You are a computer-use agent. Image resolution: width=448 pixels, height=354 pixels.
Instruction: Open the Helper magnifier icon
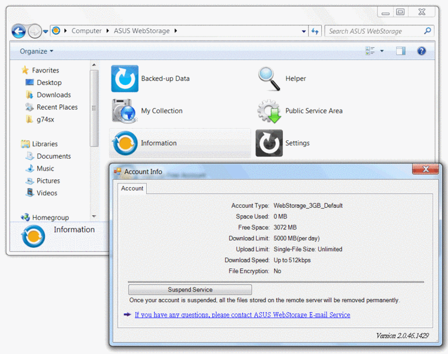click(269, 78)
